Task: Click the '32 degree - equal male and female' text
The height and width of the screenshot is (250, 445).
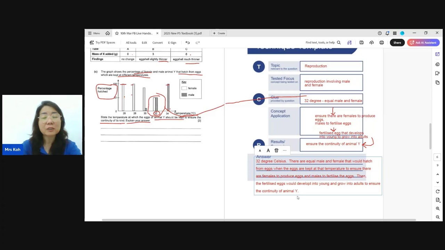Action: coord(333,101)
